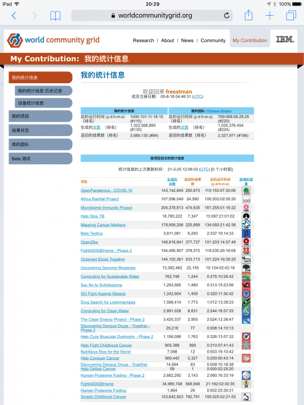
Task: Click run time 115:153:07:30:06
Action: [220, 191]
